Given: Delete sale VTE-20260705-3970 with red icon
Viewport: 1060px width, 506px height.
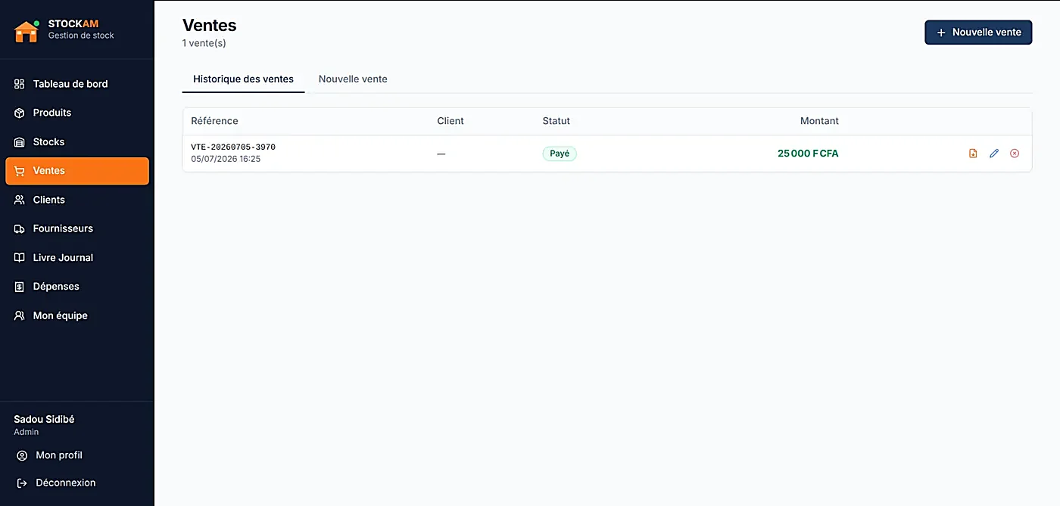Looking at the screenshot, I should (x=1015, y=154).
